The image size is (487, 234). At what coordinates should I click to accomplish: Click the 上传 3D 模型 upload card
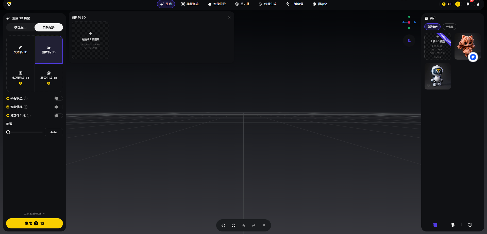pyautogui.click(x=438, y=46)
